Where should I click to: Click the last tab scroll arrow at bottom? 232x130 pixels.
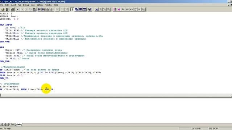point(7,124)
